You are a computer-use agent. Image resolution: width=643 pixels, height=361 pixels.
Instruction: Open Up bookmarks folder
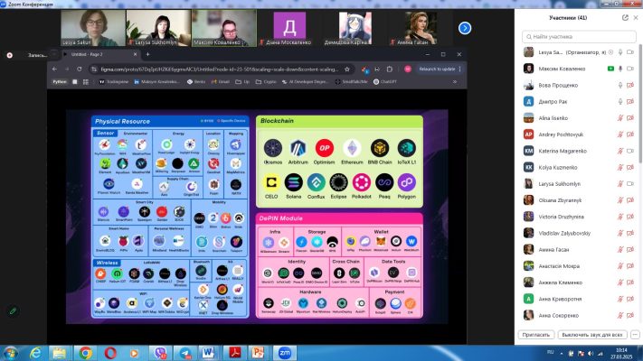[242, 82]
